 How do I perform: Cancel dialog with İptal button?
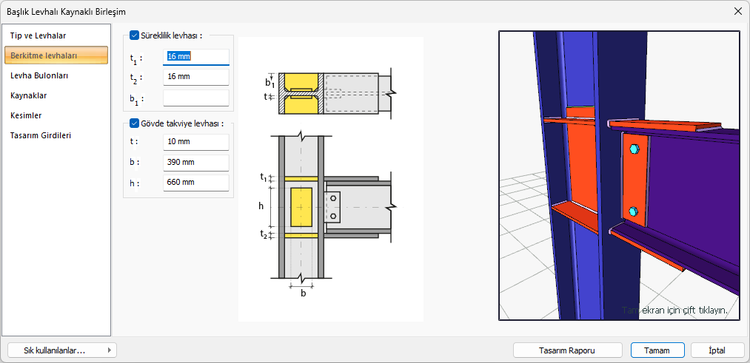[x=717, y=350]
